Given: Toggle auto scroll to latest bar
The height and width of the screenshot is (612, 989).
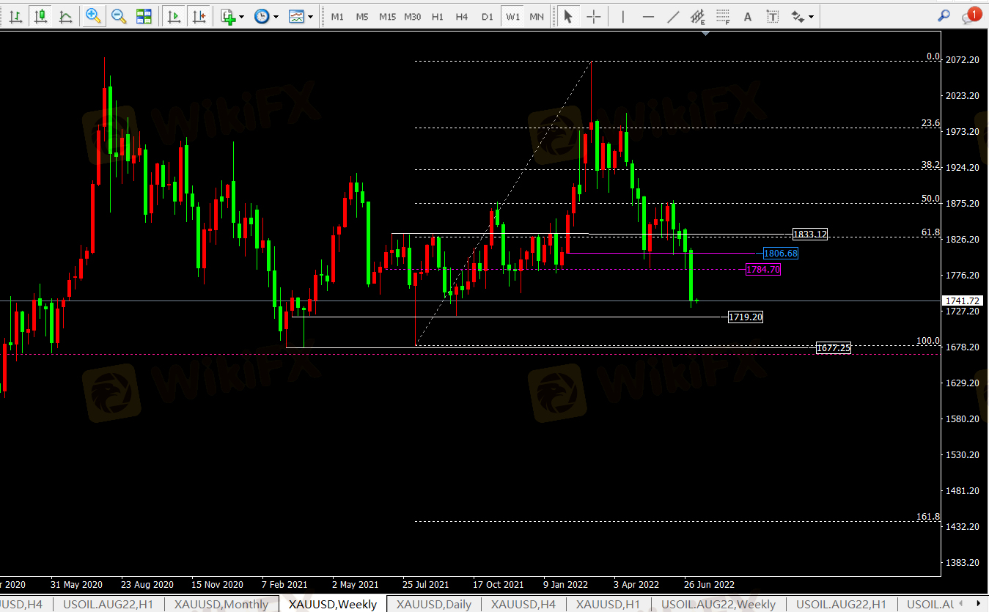Looking at the screenshot, I should tap(174, 16).
